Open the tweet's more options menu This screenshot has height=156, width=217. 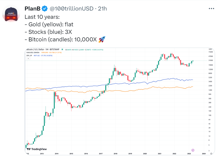point(211,9)
